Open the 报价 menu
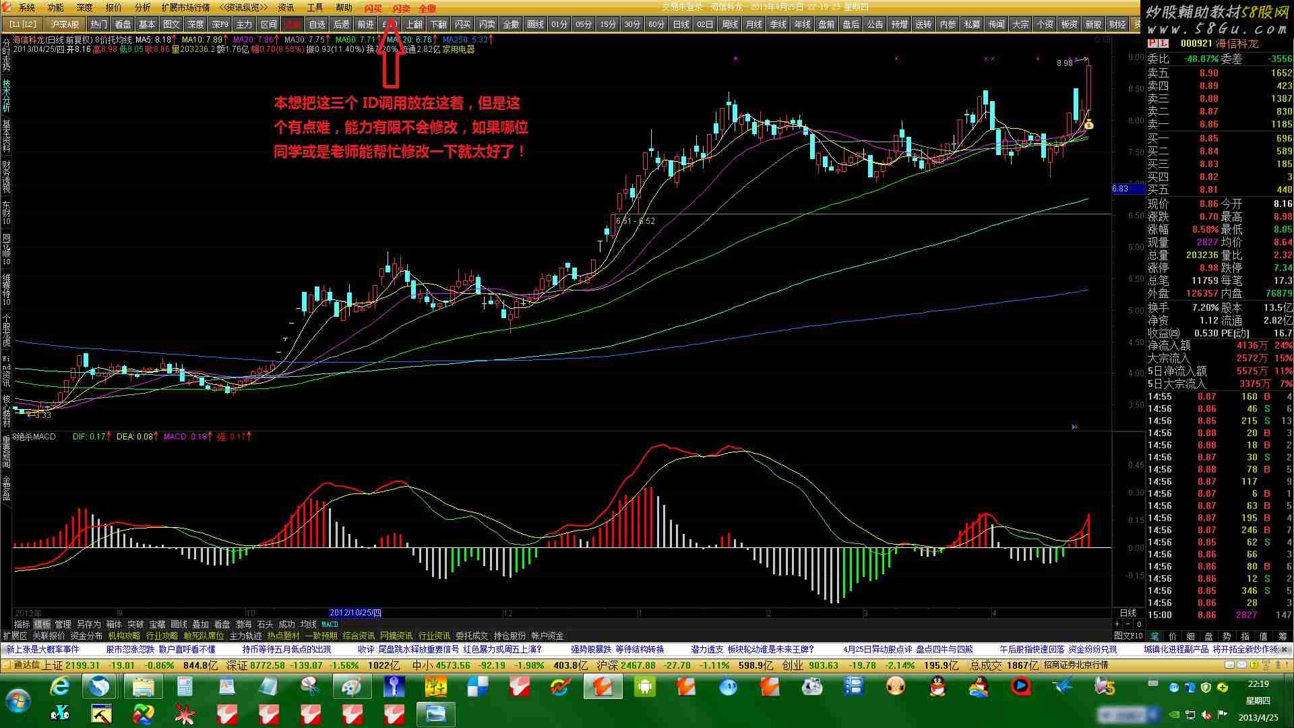 113,7
